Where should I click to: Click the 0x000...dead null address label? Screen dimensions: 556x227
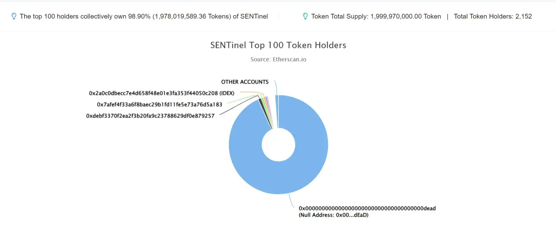[367, 208]
